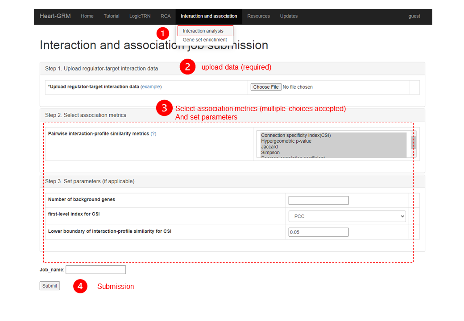
Task: Select Gene set enrichment menu entry
Action: [205, 40]
